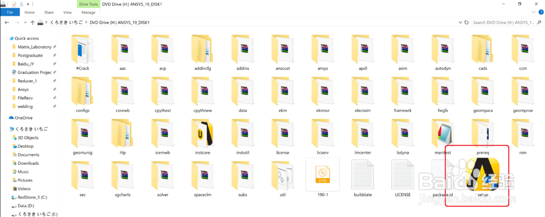Select the spaceclm folder
The image size is (545, 217).
point(203,179)
